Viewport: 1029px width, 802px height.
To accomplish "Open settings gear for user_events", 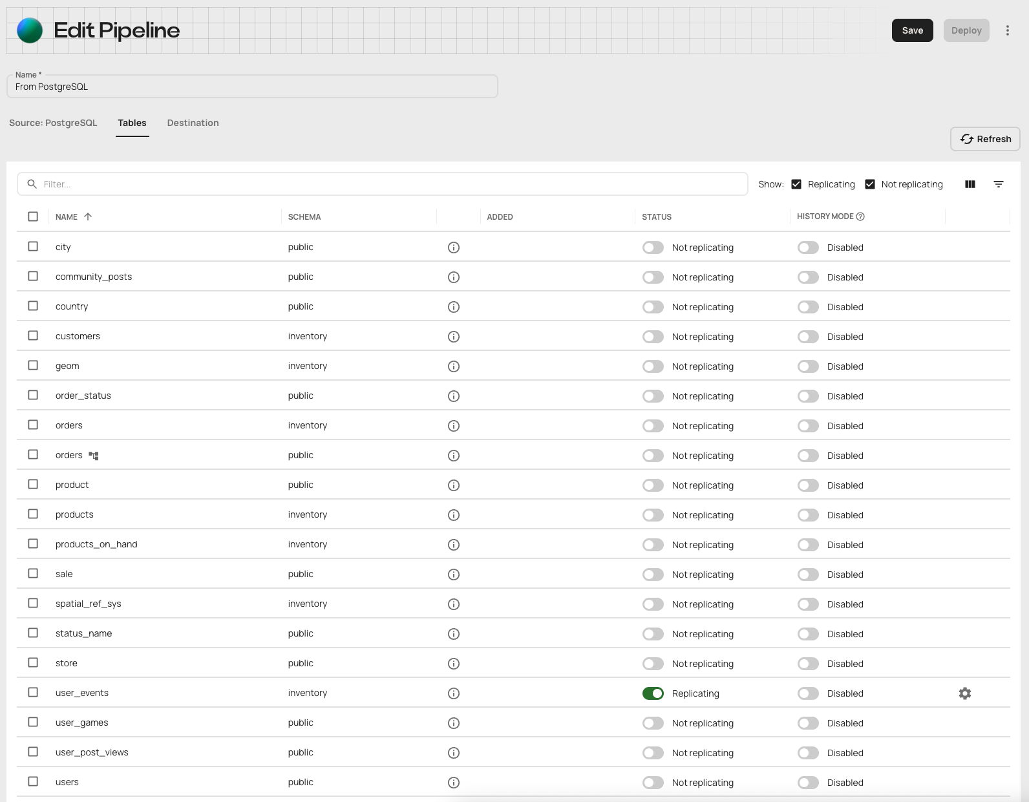I will coord(965,693).
